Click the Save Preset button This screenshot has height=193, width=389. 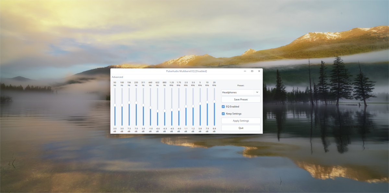point(241,99)
